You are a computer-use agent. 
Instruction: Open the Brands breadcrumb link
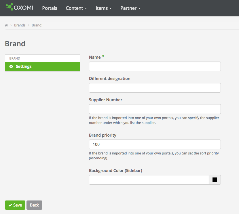click(20, 25)
